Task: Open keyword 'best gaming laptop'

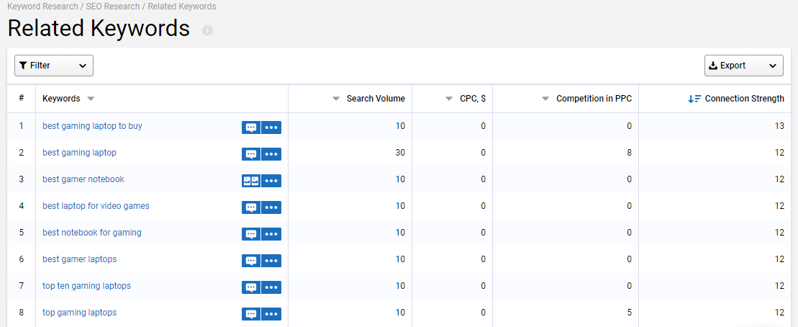Action: (x=79, y=152)
